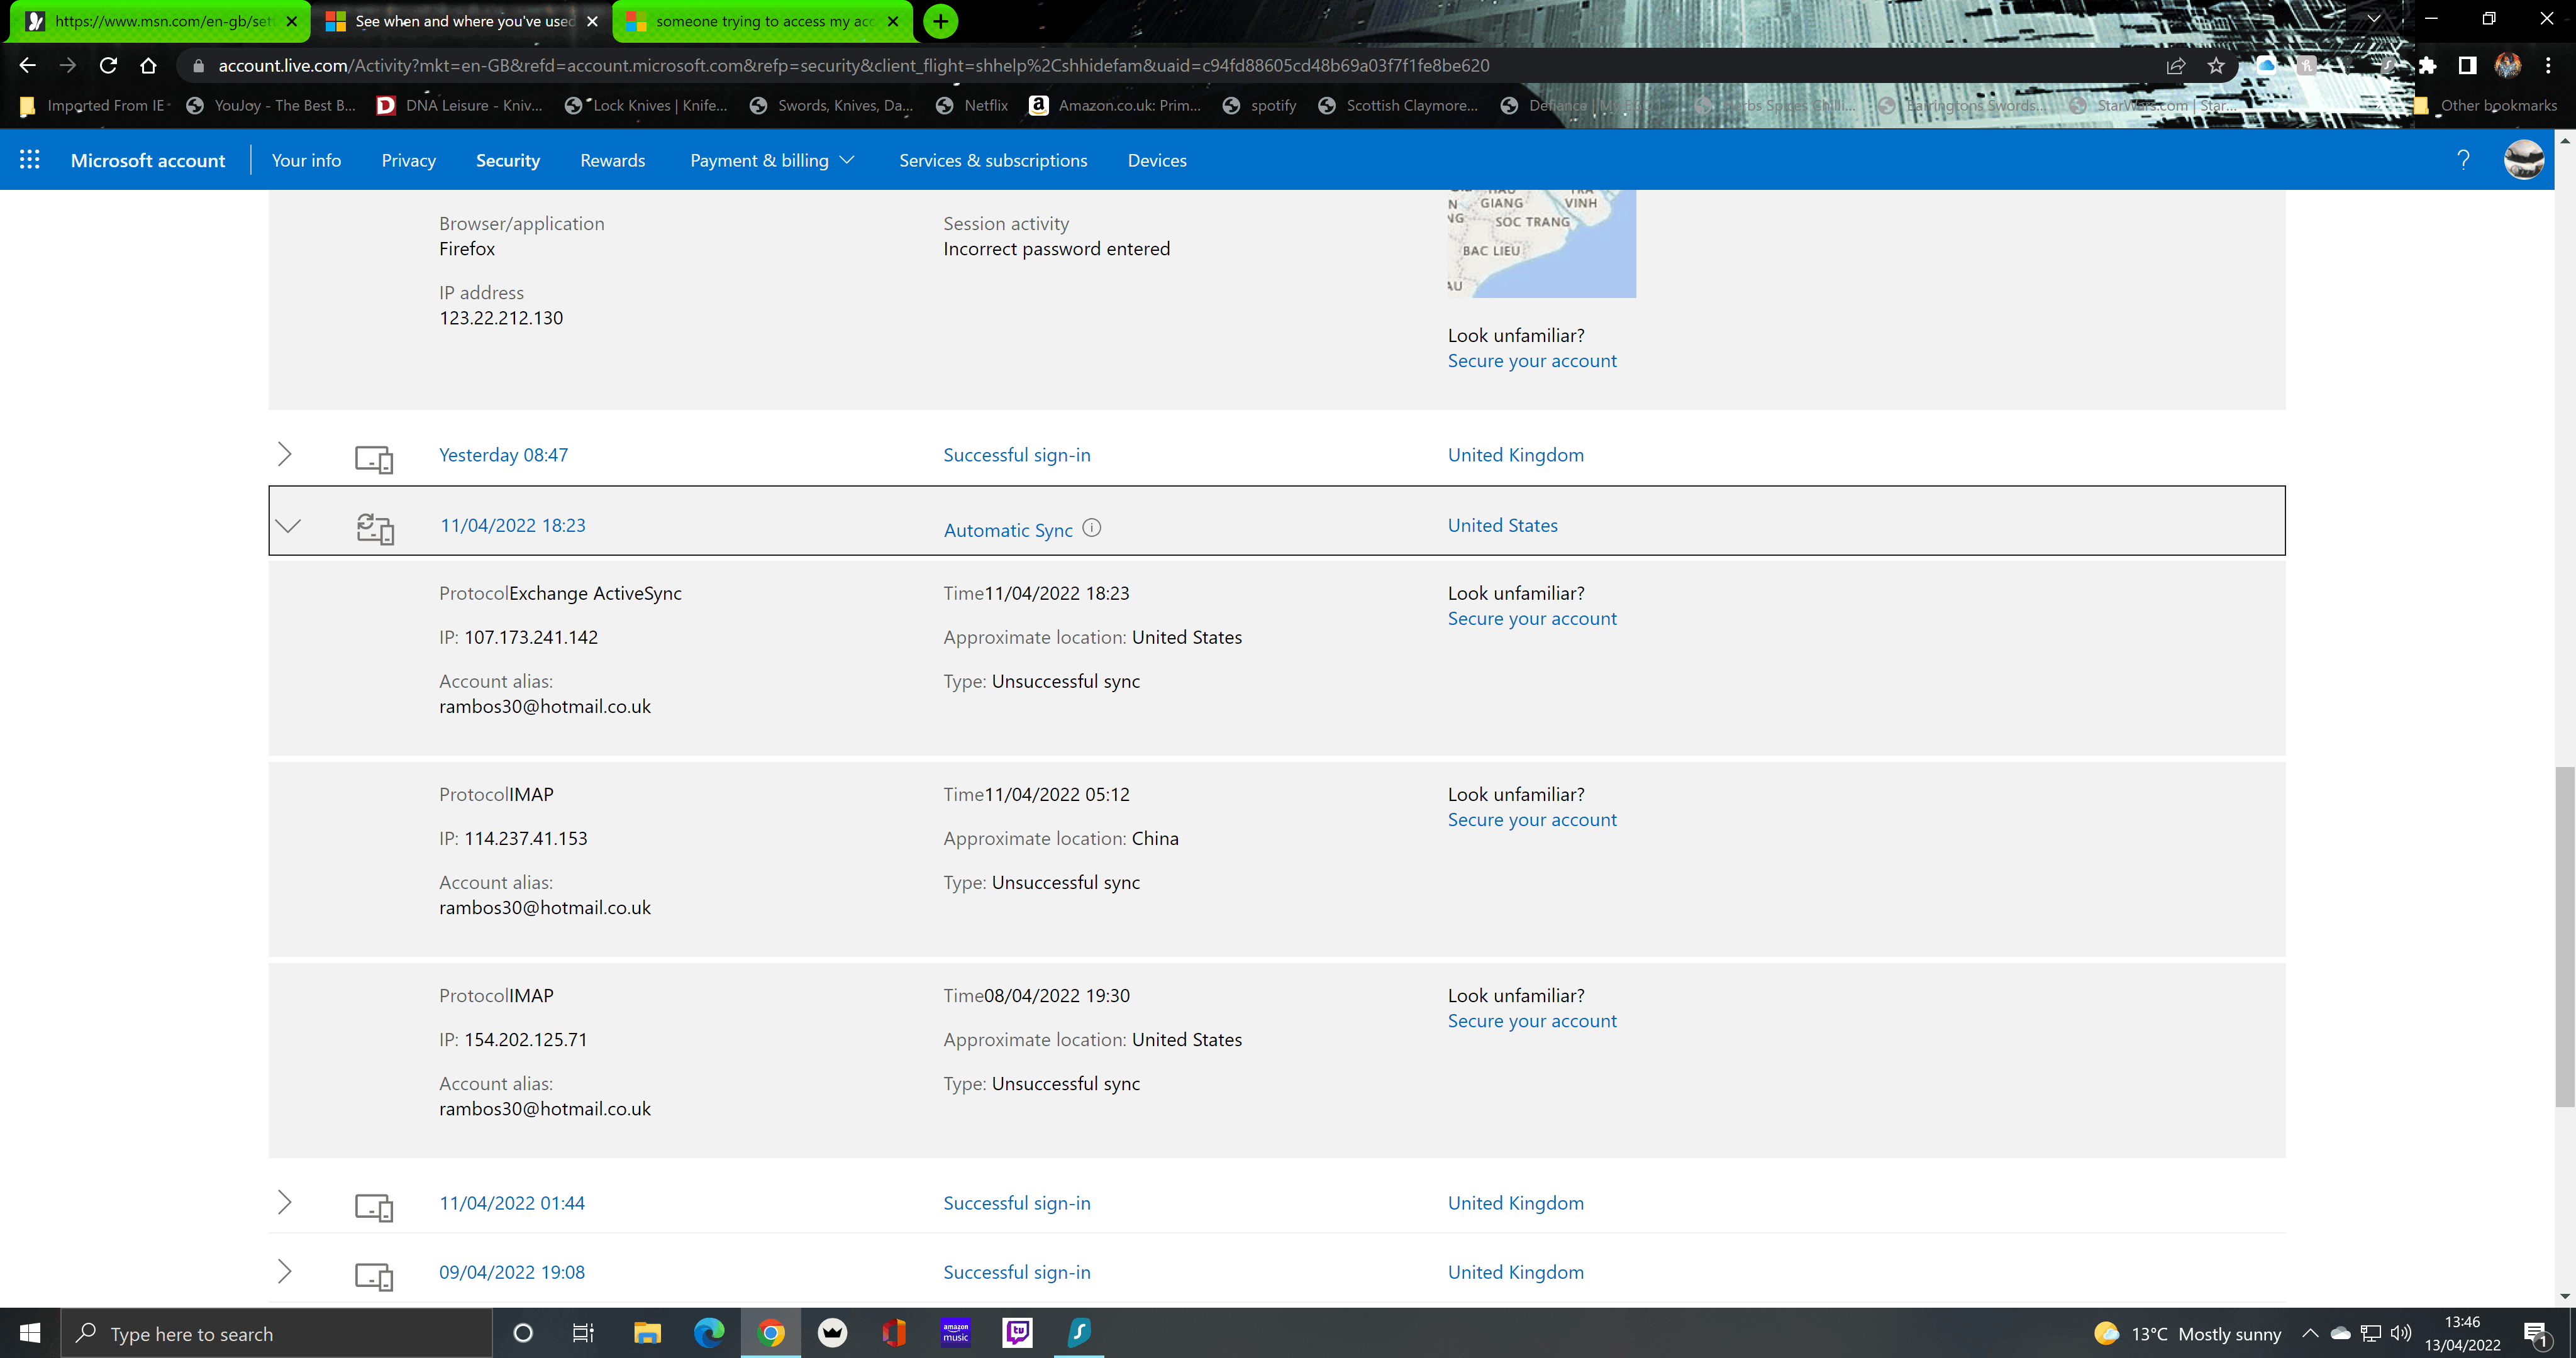Open the Windows Start menu

coord(30,1333)
